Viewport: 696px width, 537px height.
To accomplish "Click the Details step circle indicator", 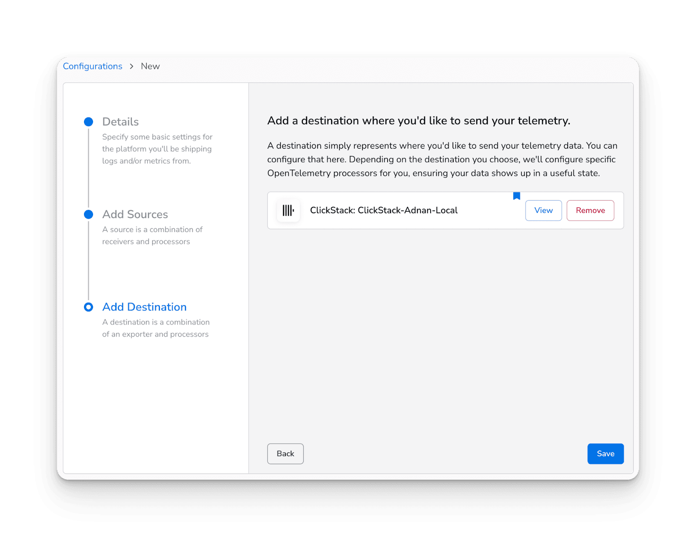I will tap(88, 122).
